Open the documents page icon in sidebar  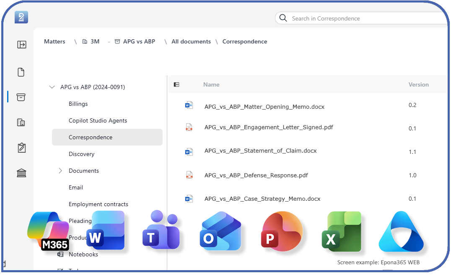click(21, 72)
